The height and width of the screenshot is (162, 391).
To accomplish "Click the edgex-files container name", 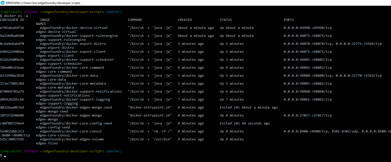I will [x=47, y=143].
